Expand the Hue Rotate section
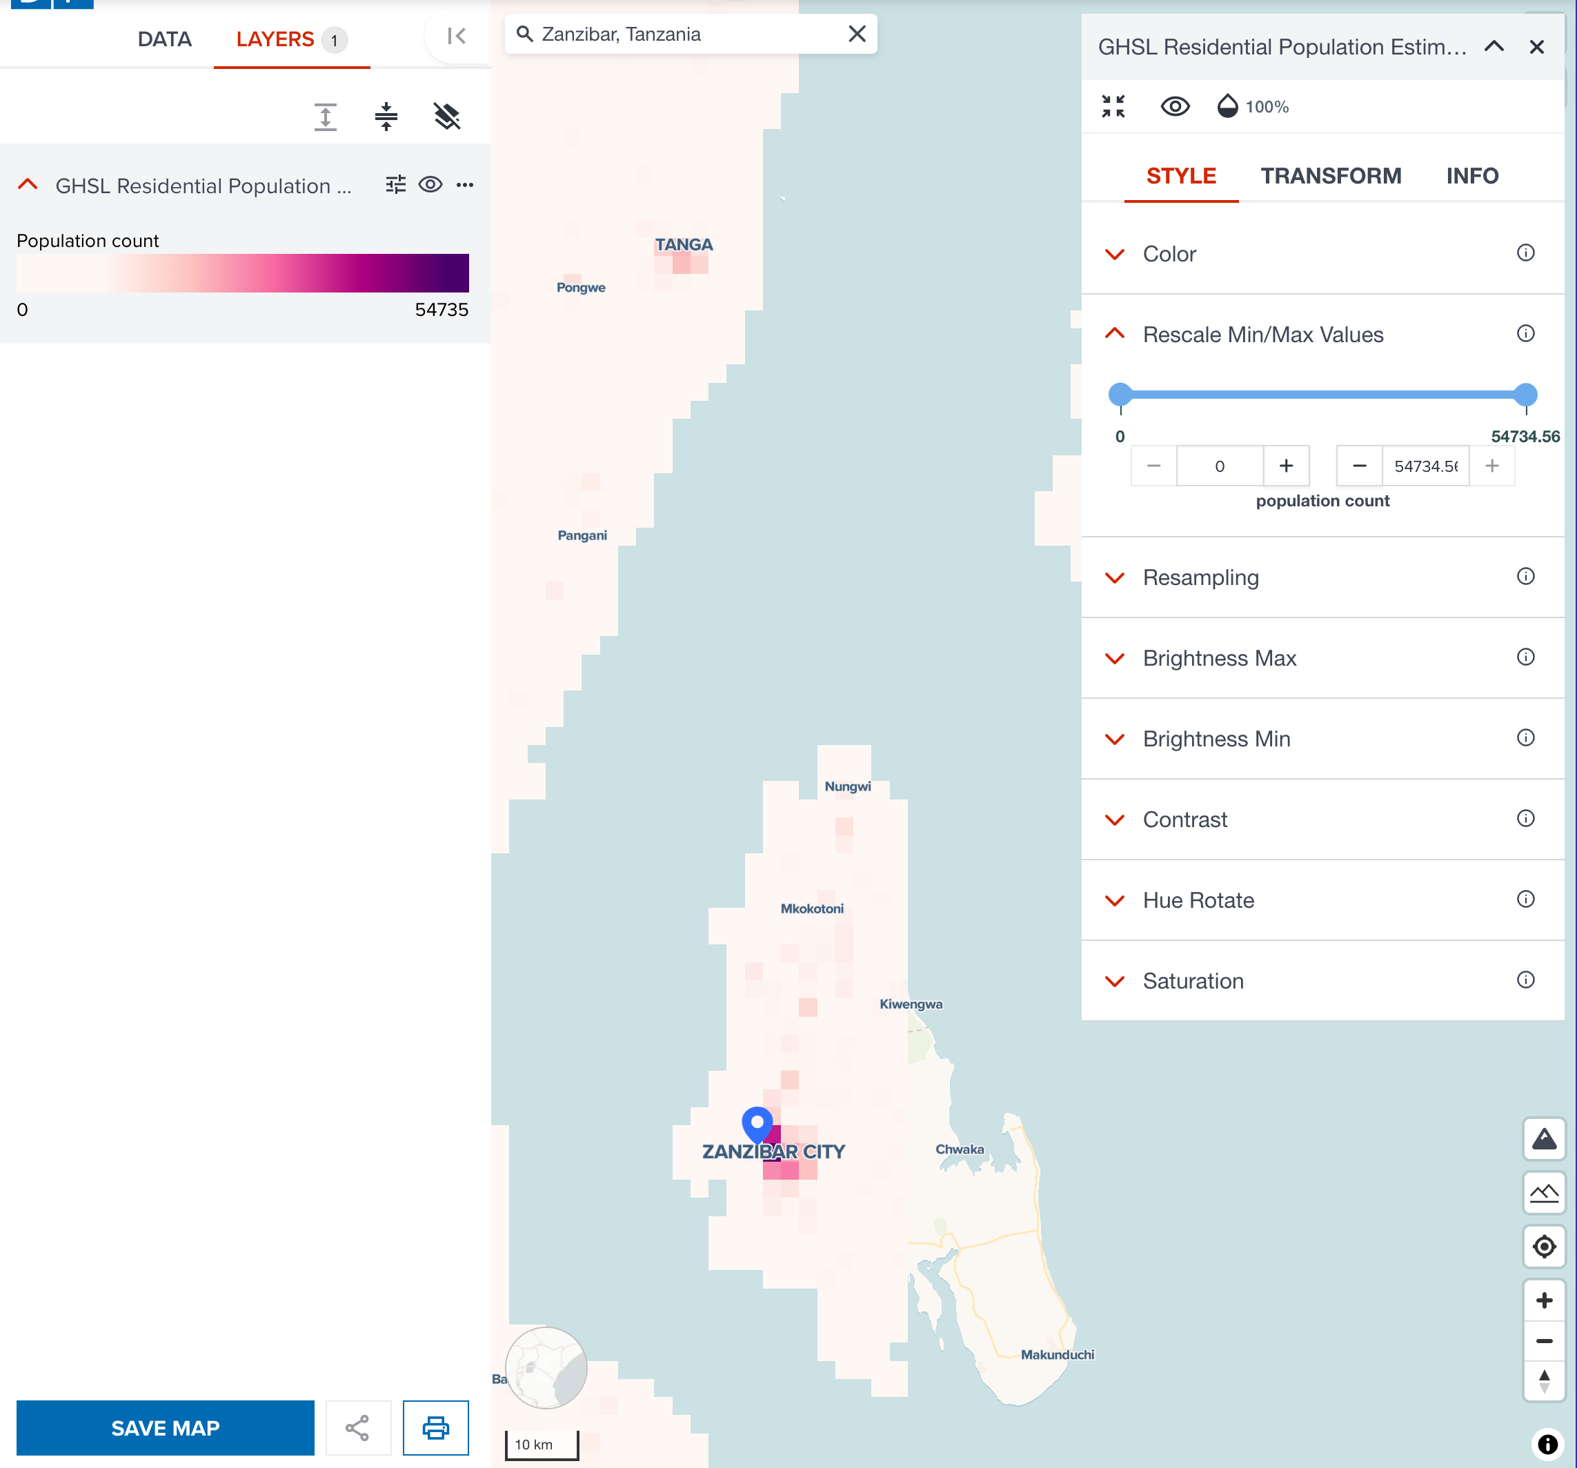This screenshot has height=1468, width=1577. 1197,900
